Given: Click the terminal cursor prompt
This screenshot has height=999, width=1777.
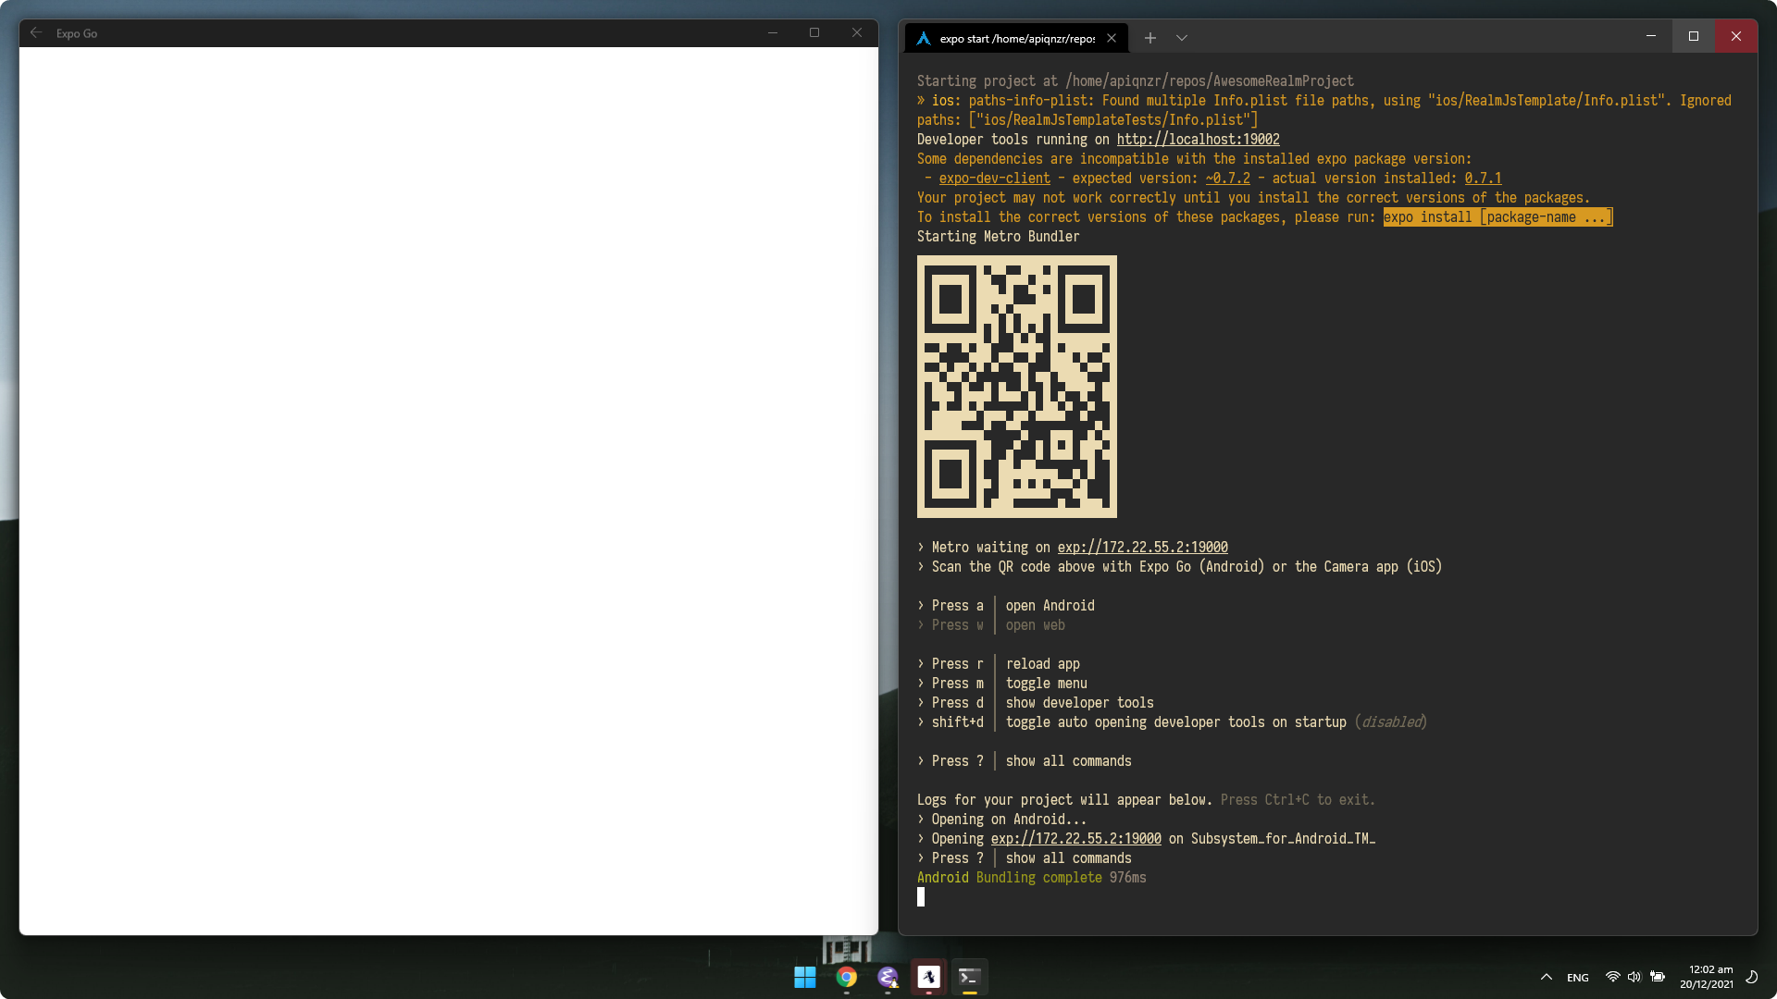Looking at the screenshot, I should coord(921,897).
